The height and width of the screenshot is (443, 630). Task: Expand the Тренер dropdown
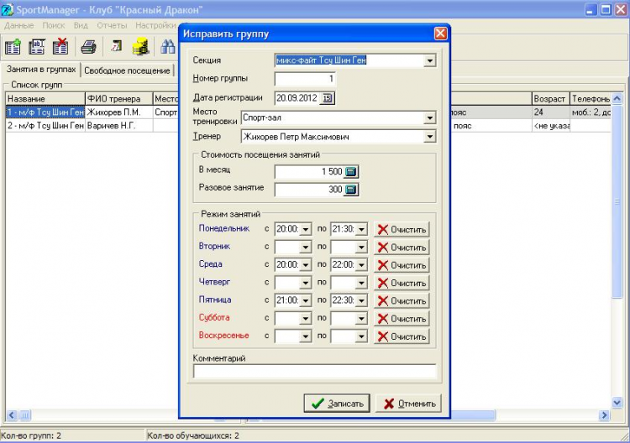coord(430,137)
